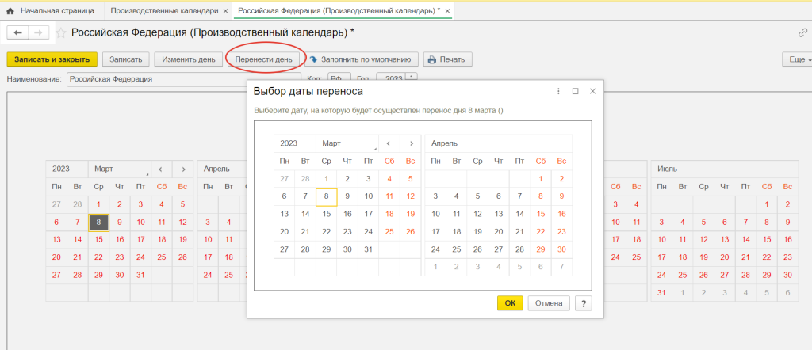Viewport: 812px width, 350px height.
Task: Close the Российская Федерация calendar tab
Action: point(447,10)
